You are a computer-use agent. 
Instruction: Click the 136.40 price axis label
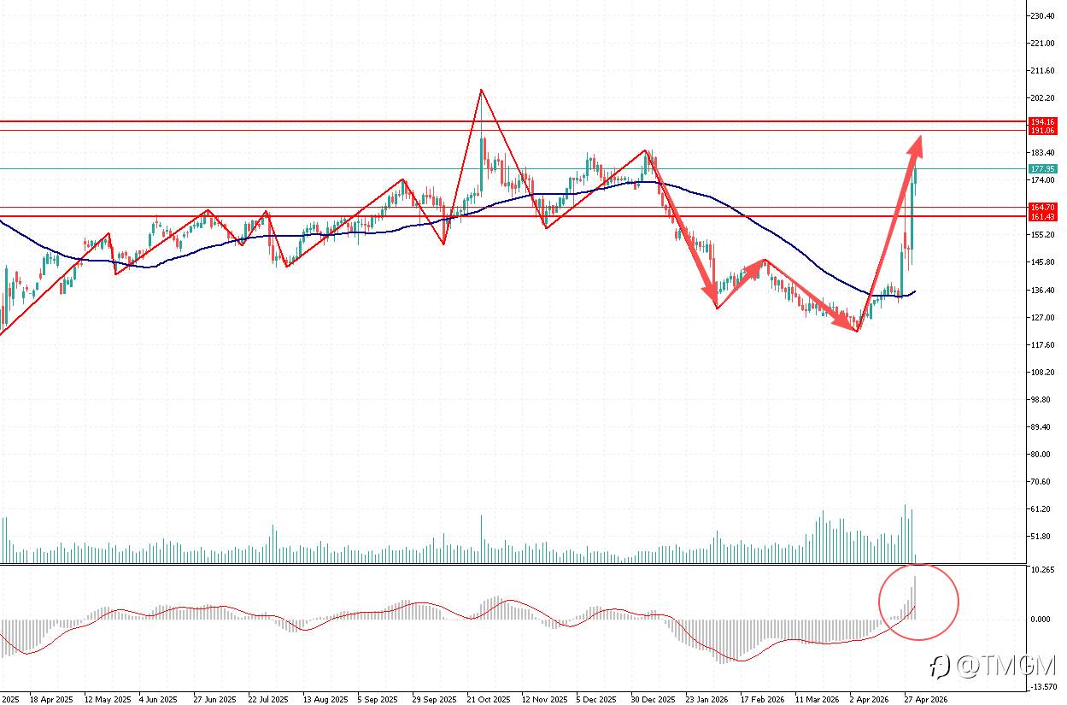[x=1043, y=291]
